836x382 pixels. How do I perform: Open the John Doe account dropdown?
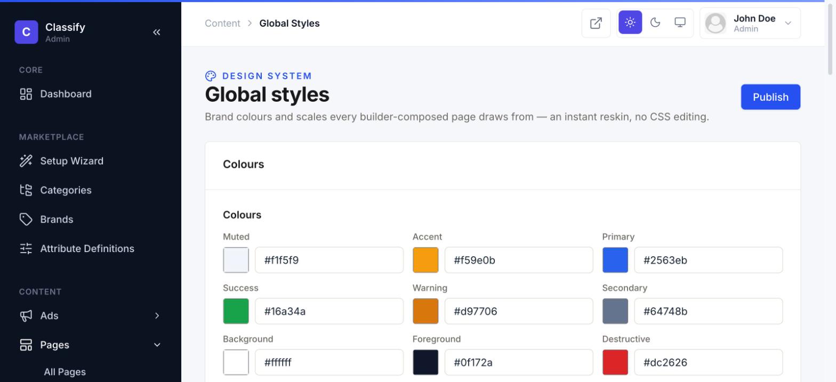(x=750, y=23)
